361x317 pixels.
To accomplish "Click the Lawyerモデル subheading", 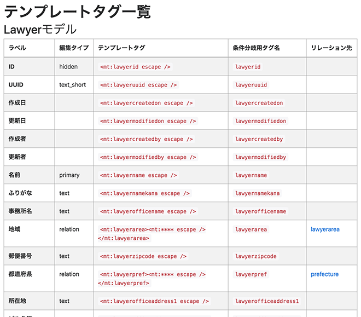I will pyautogui.click(x=40, y=30).
